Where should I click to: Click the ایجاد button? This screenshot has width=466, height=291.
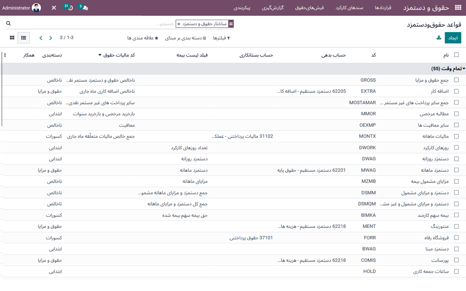coord(453,37)
